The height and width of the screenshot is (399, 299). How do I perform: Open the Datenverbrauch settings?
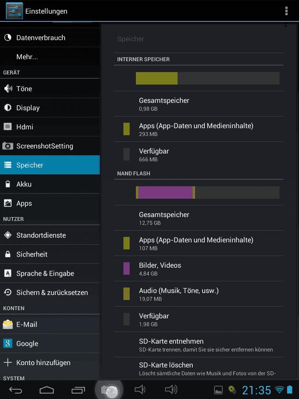click(x=50, y=38)
